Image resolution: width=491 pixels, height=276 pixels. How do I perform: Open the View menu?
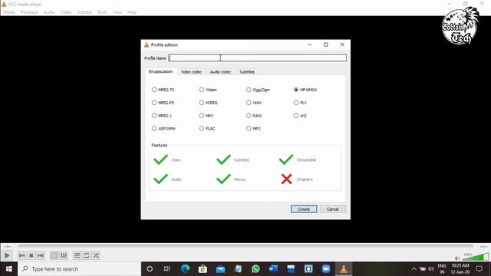117,12
